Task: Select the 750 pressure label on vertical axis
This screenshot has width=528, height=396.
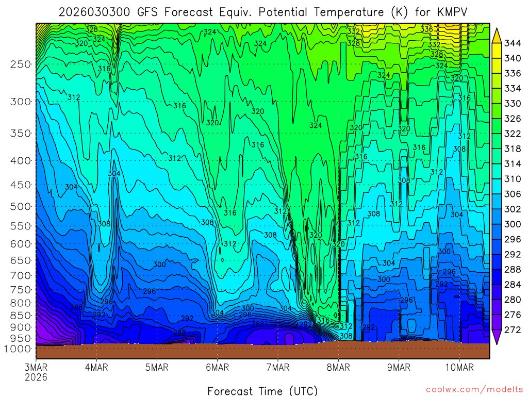Action: (21, 290)
